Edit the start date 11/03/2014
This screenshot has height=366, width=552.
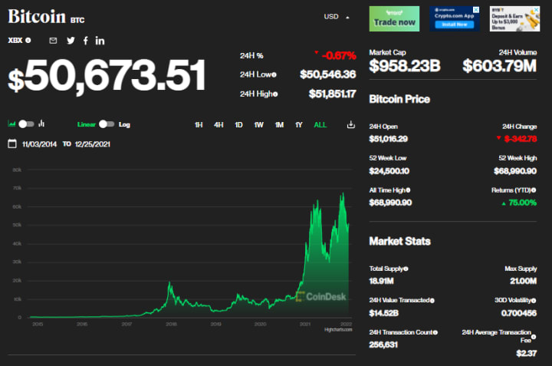pos(39,144)
